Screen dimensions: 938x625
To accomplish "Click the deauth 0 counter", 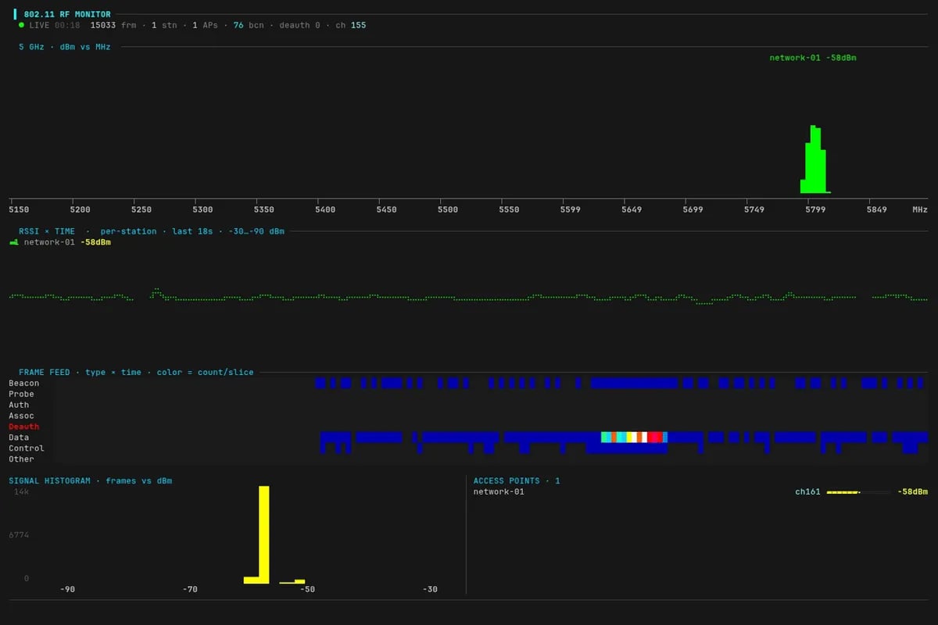I will pos(299,25).
